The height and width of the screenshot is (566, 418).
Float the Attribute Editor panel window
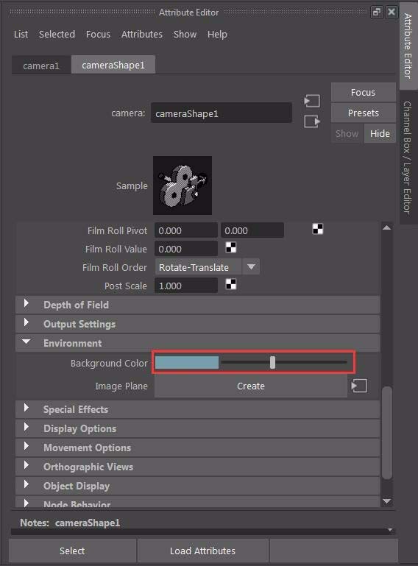coord(377,12)
